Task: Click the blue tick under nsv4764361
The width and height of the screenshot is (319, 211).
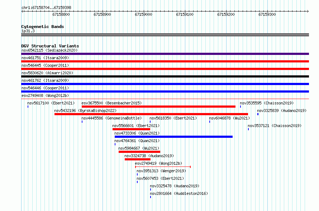Action: 115,144
